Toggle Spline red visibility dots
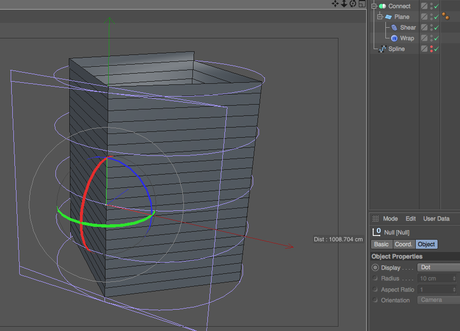 coord(431,49)
